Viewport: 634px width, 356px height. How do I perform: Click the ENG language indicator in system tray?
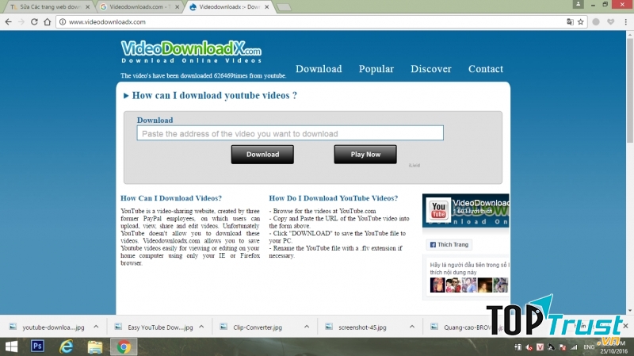tap(589, 347)
